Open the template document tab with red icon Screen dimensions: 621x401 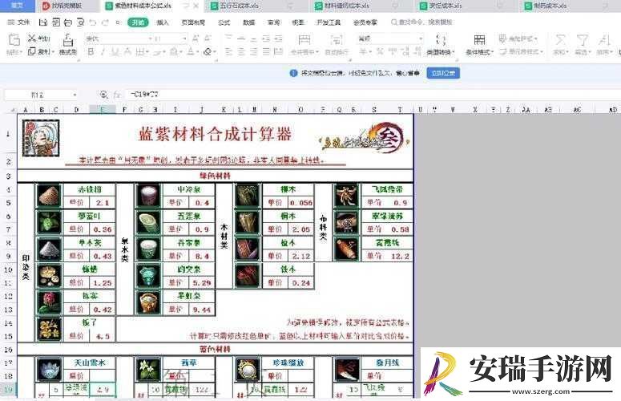pyautogui.click(x=67, y=6)
